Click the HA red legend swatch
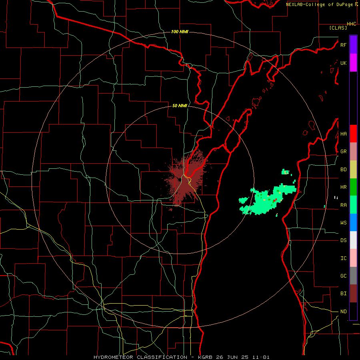 pos(353,134)
